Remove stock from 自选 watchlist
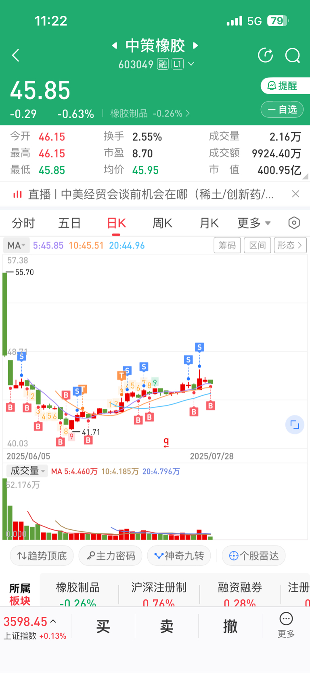 pyautogui.click(x=282, y=109)
